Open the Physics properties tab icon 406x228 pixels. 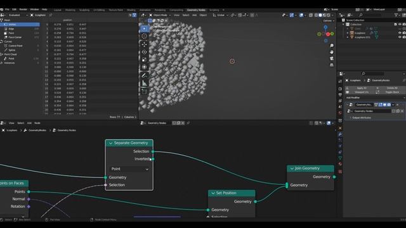point(340,146)
